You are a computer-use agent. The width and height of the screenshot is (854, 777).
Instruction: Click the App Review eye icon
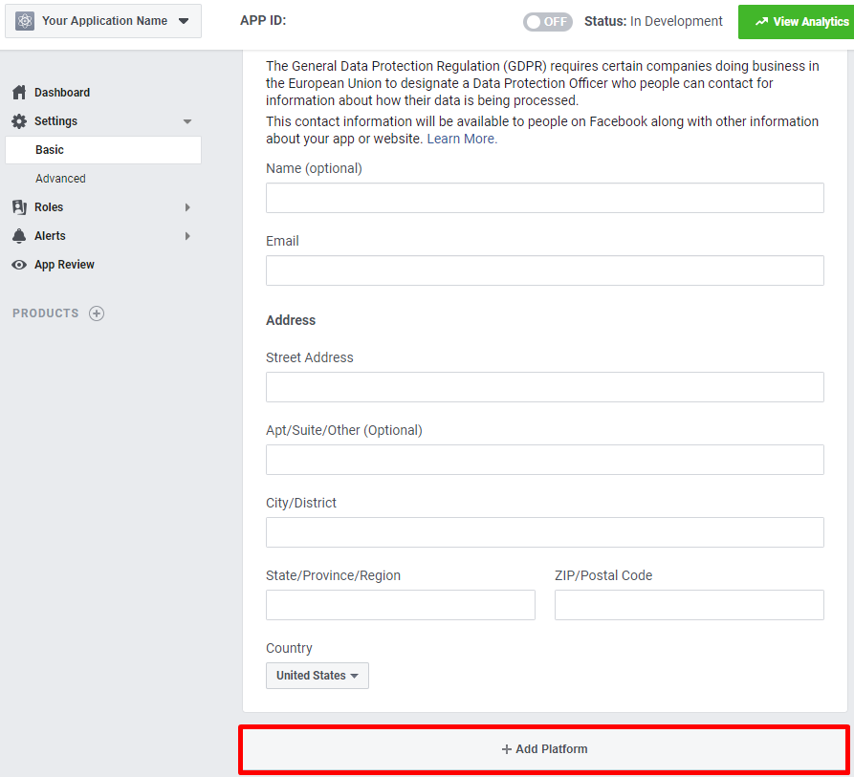[x=19, y=265]
